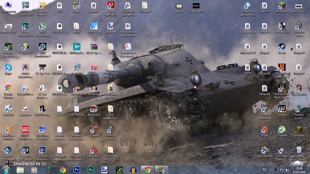Launch Adobe Audition 3.0 shortcut
Screen dimensions: 310x174
(x=25, y=9)
